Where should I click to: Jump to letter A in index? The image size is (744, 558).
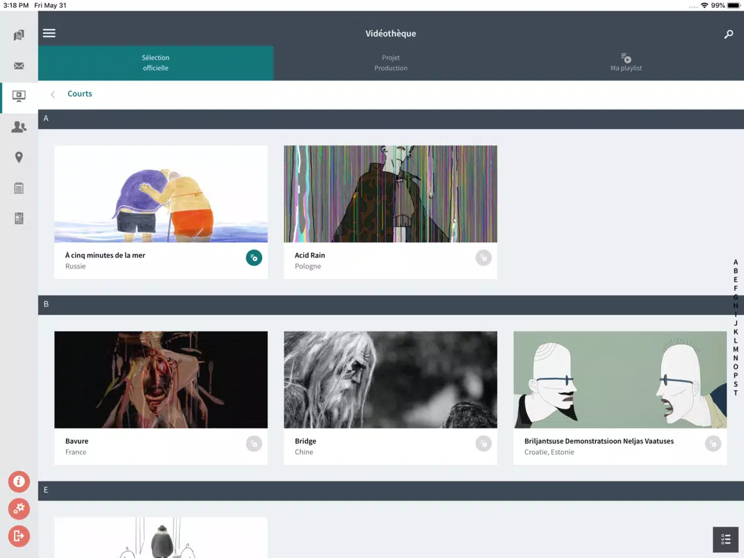735,263
